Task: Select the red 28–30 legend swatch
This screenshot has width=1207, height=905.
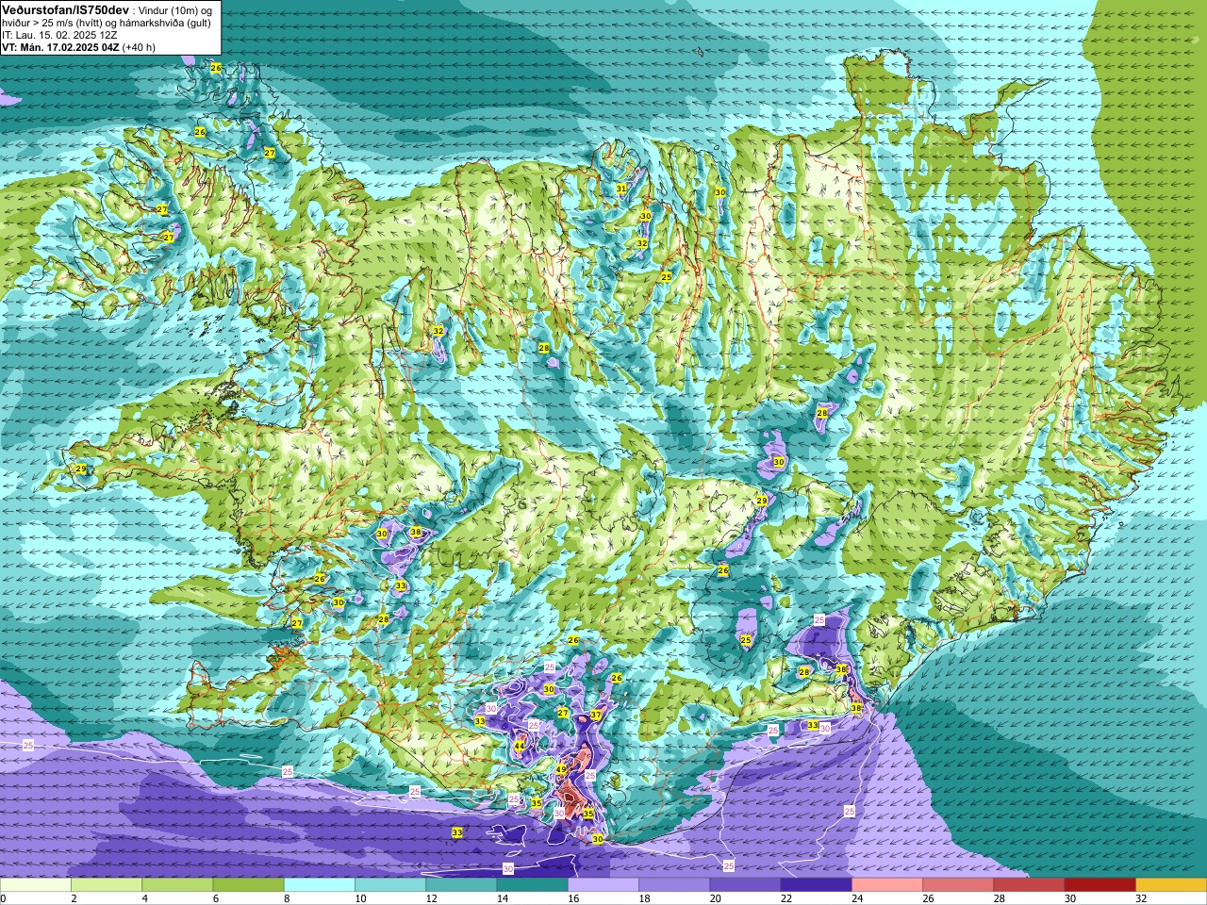Action: click(x=1029, y=885)
